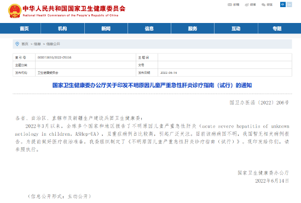Viewport: 301px width, 203px height.
Task: Open the WeChat icon link
Action: (x=264, y=4)
